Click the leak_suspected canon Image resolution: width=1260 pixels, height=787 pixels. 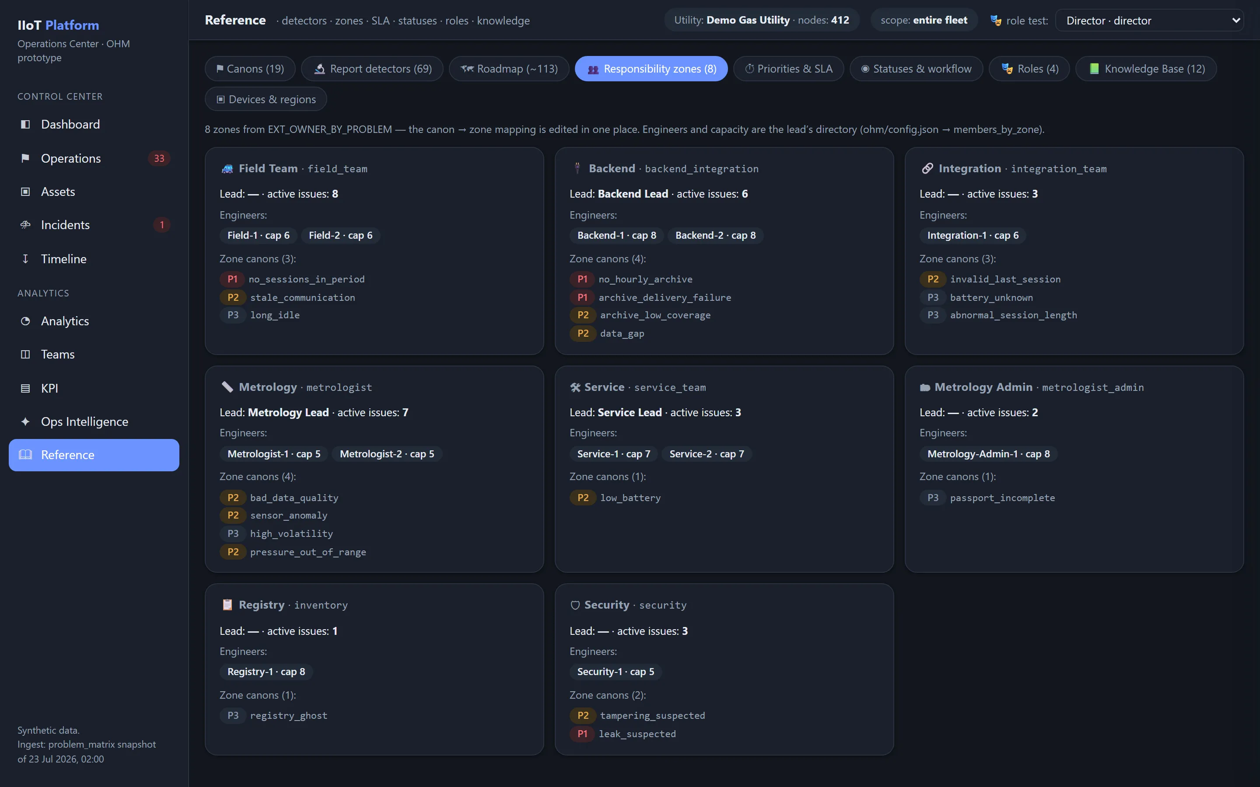637,734
